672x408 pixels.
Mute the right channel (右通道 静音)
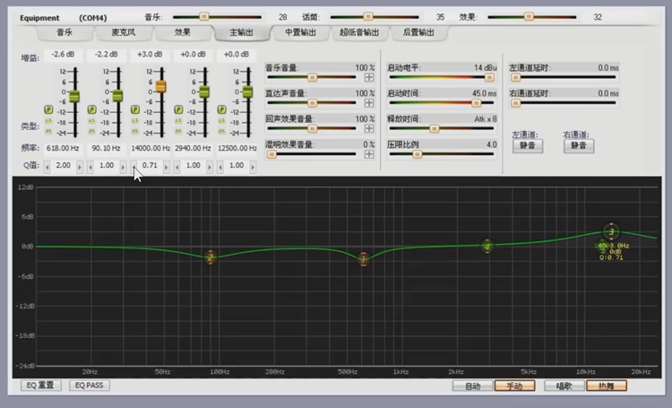coord(578,145)
